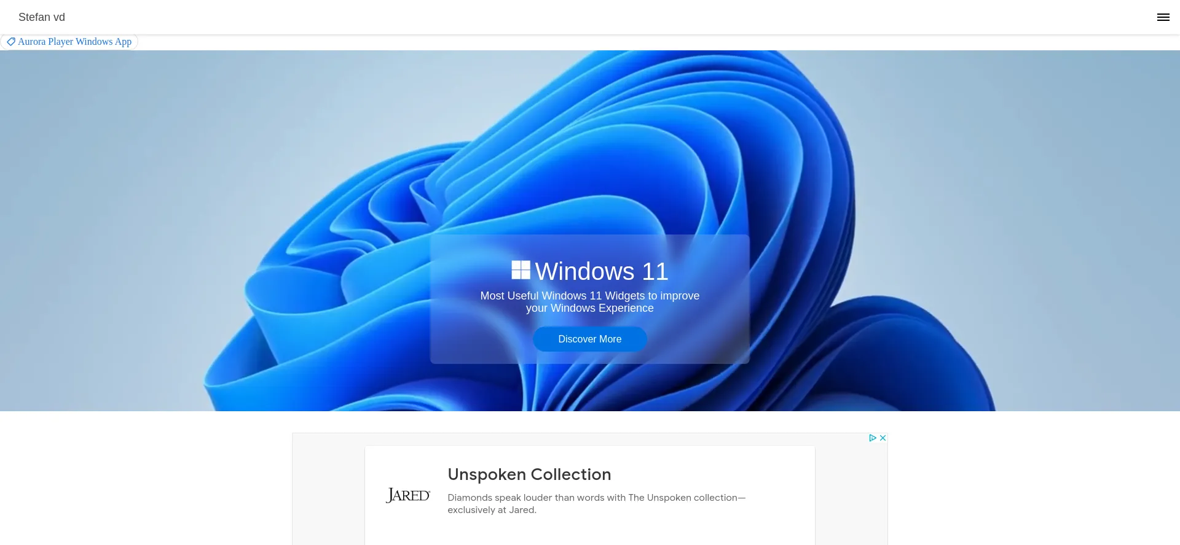1180x545 pixels.
Task: Click the Windows 11 heading text
Action: click(x=601, y=271)
